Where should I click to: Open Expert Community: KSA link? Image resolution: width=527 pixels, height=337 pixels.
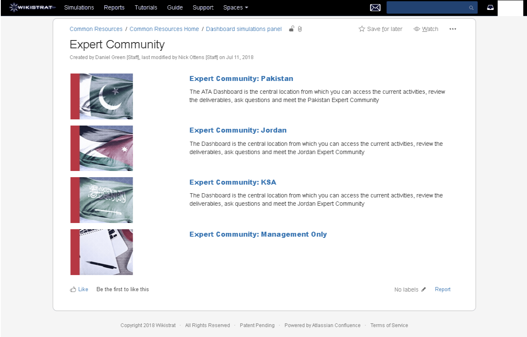point(233,182)
